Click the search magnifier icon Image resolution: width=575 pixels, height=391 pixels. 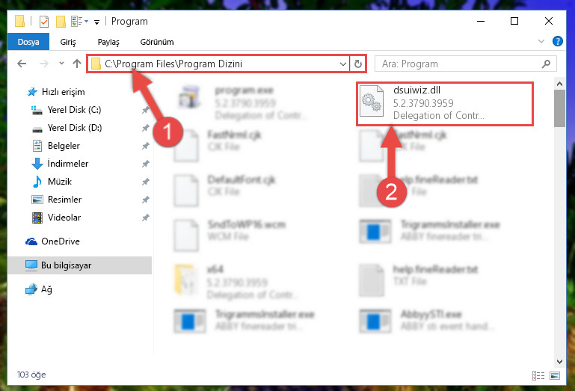point(546,64)
